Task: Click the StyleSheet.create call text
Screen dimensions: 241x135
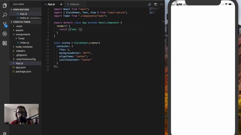Action: [87, 43]
